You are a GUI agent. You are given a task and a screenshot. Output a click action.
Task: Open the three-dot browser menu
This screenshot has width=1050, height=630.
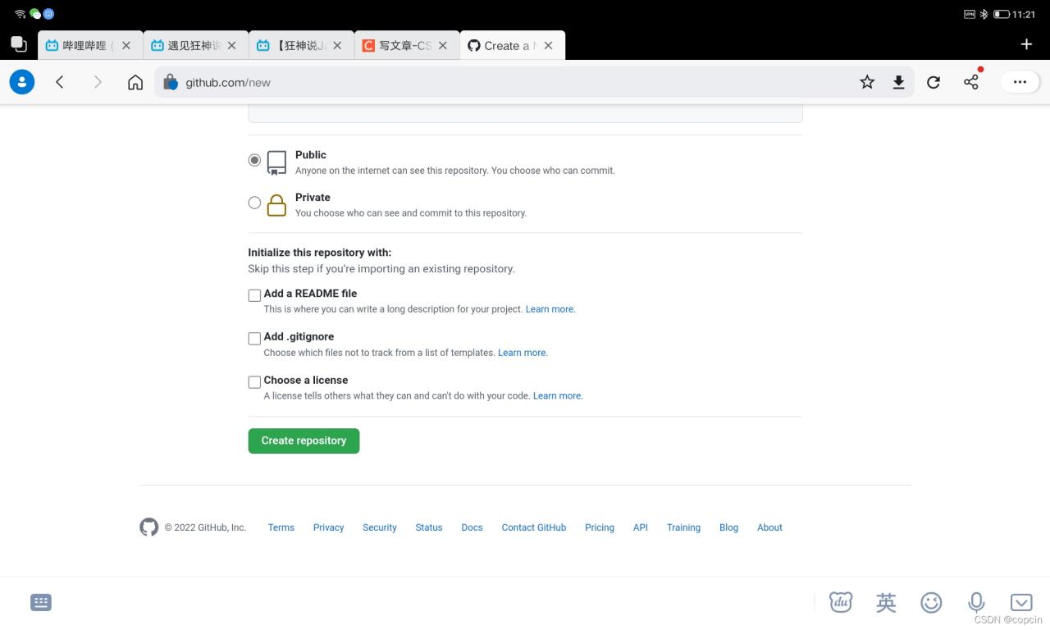pos(1020,82)
